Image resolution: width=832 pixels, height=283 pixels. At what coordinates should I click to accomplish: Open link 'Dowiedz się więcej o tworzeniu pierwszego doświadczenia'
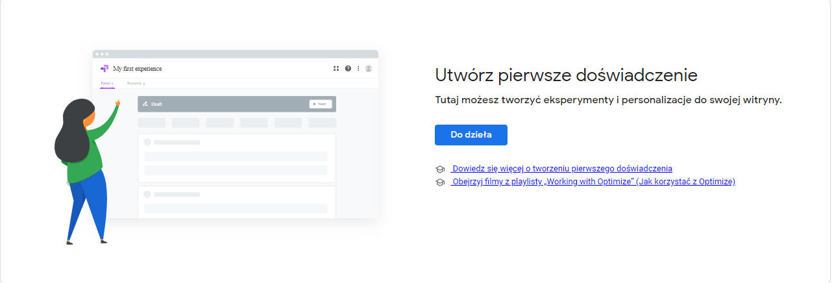click(561, 169)
